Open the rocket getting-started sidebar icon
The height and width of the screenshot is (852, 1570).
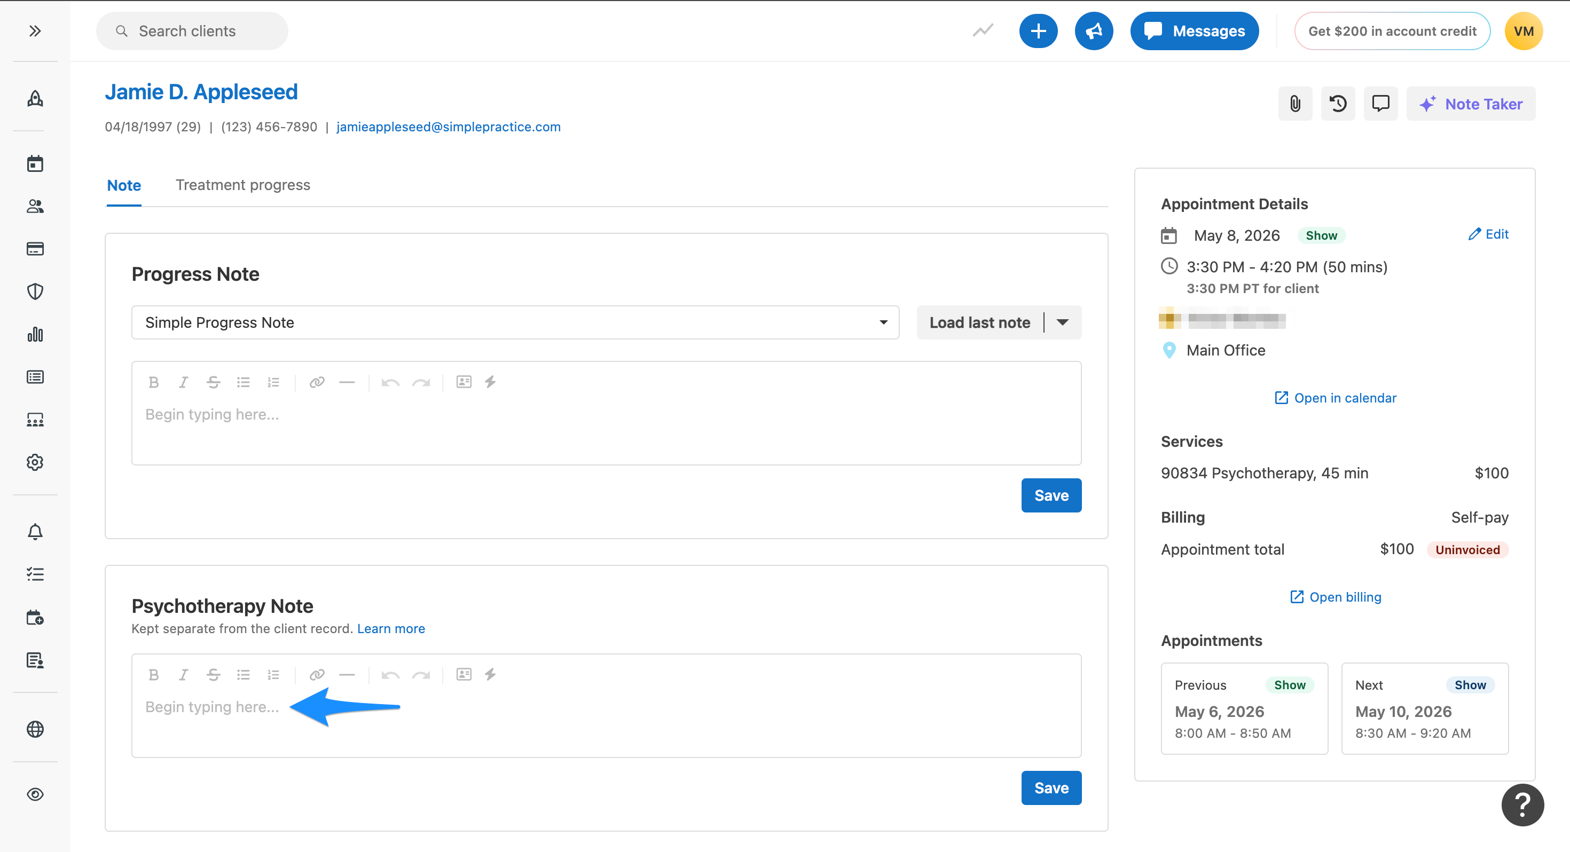click(35, 99)
